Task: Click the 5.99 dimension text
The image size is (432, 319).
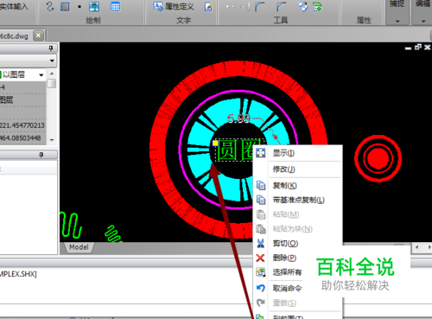Action: [x=238, y=118]
